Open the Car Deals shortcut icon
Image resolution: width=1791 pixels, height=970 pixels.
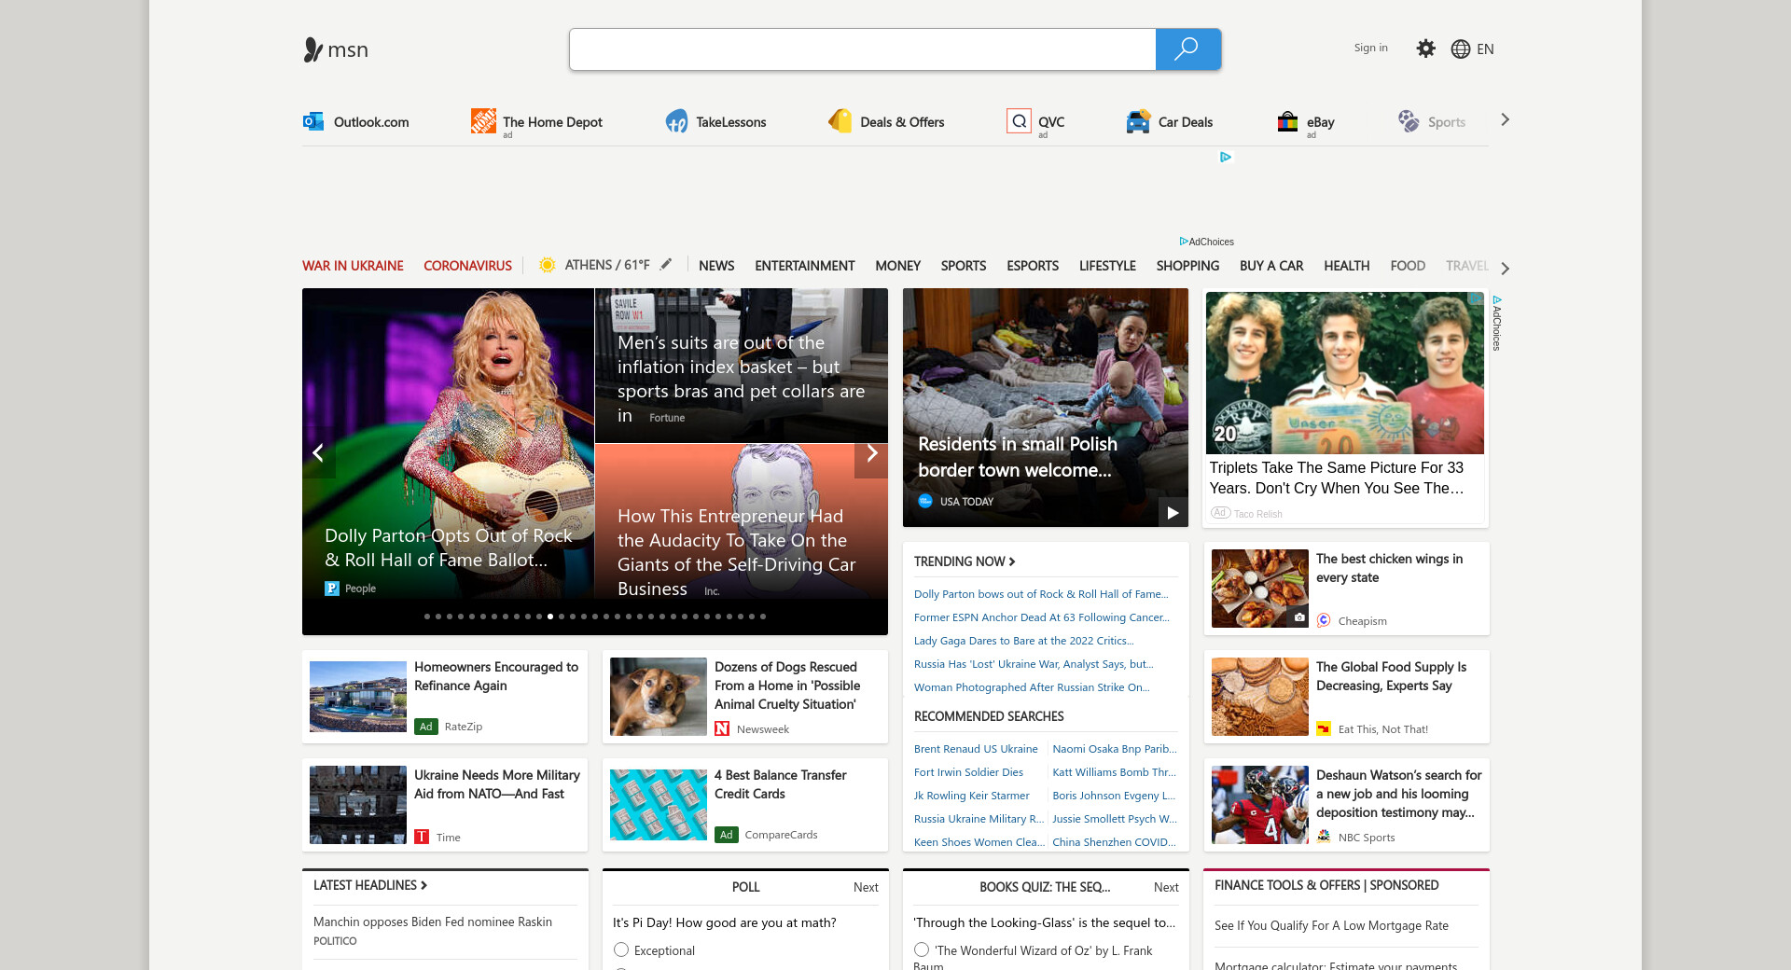pos(1138,122)
